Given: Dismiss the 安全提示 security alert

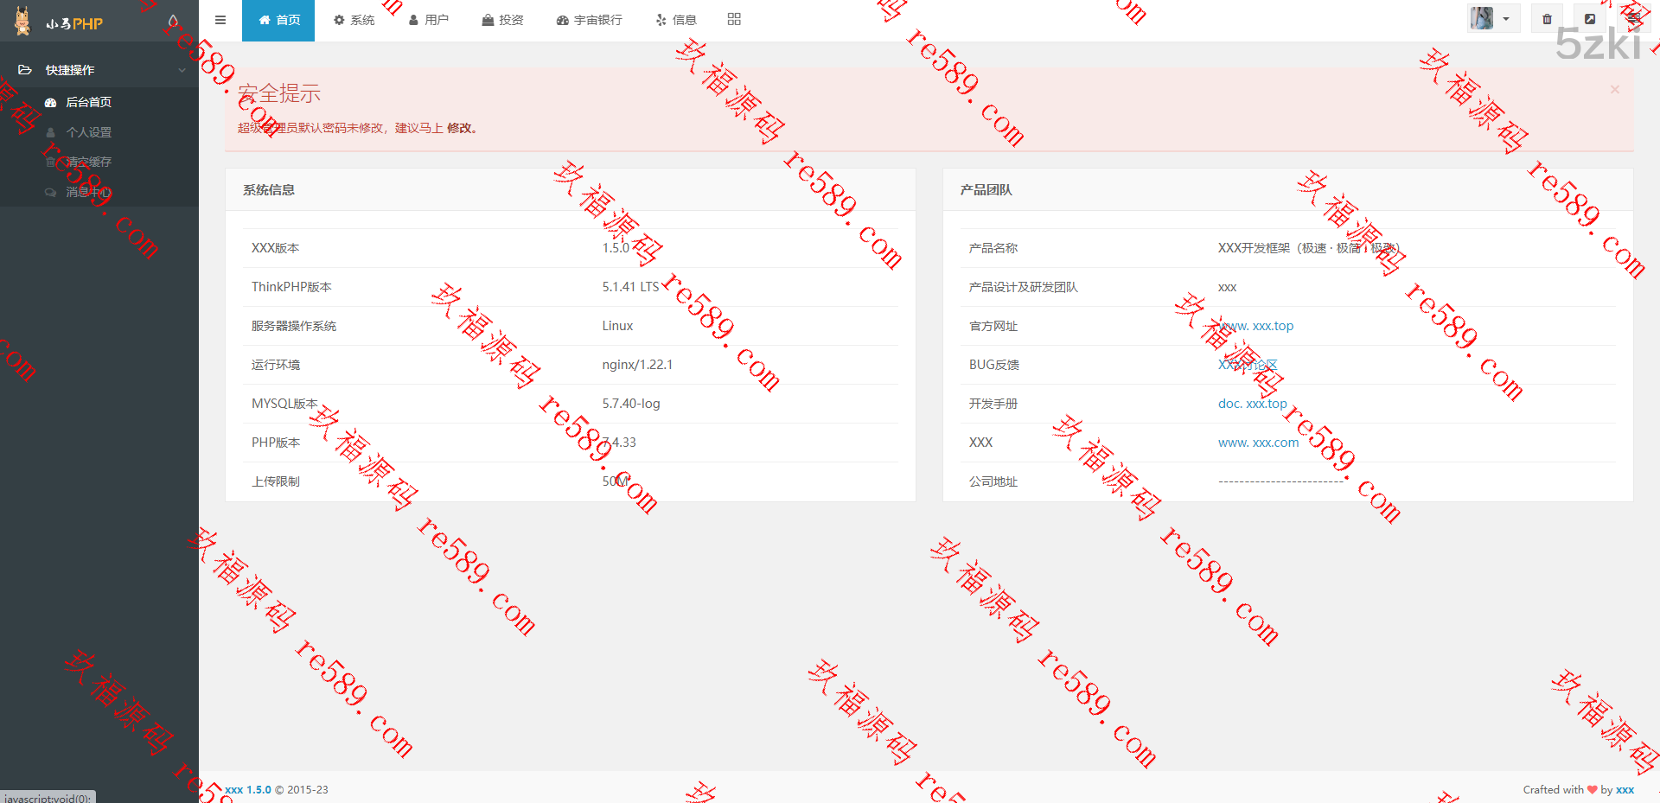Looking at the screenshot, I should [x=1614, y=90].
